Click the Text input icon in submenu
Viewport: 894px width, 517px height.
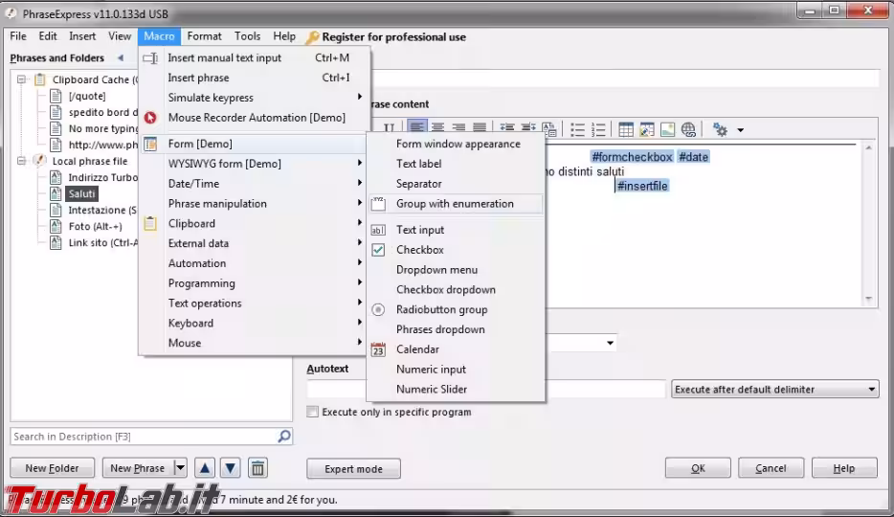coord(378,230)
